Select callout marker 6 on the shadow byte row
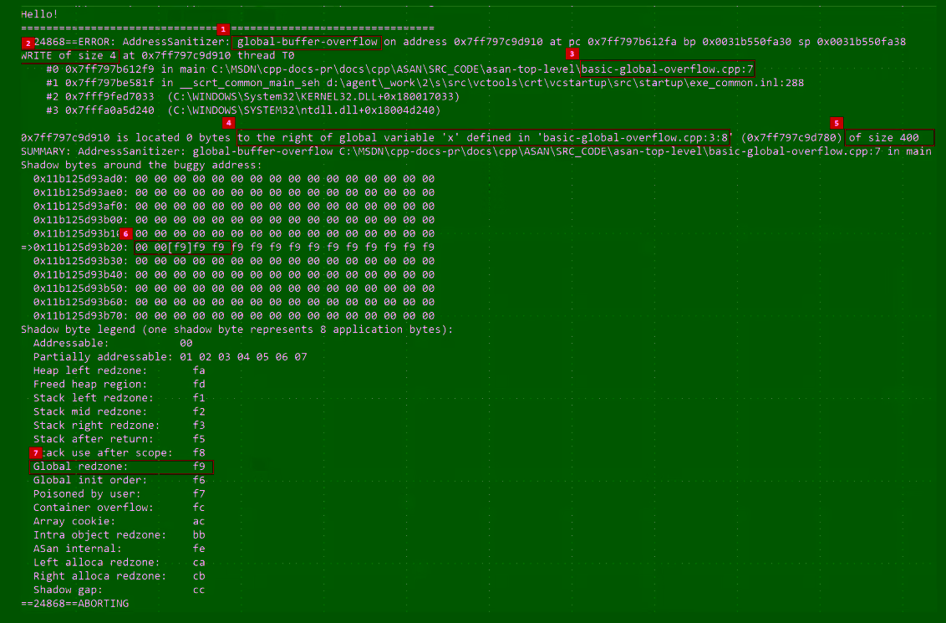The height and width of the screenshot is (623, 946). coord(126,233)
